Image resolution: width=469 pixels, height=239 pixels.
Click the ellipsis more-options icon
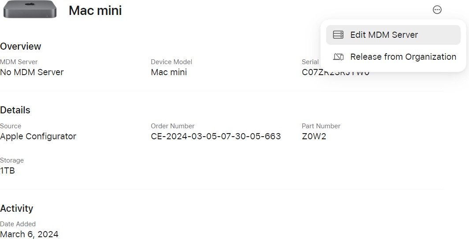437,10
